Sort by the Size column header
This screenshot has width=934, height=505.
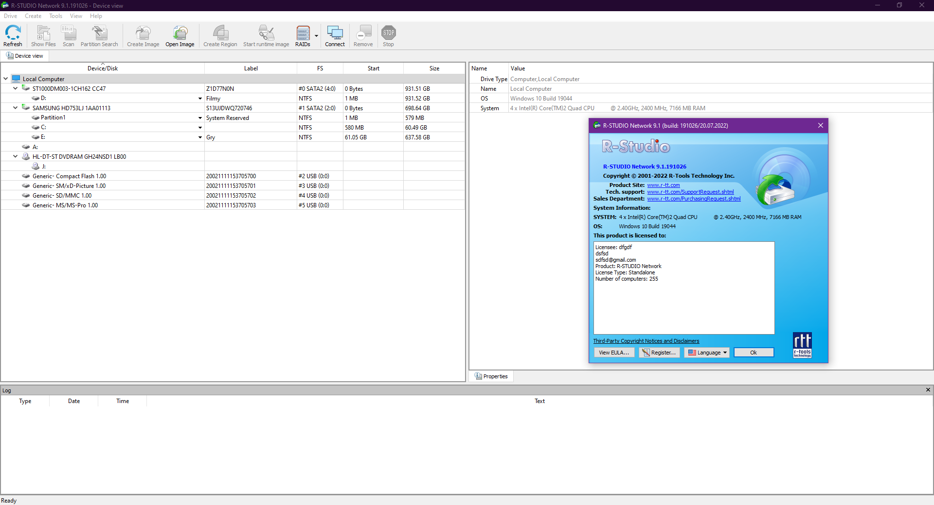434,68
